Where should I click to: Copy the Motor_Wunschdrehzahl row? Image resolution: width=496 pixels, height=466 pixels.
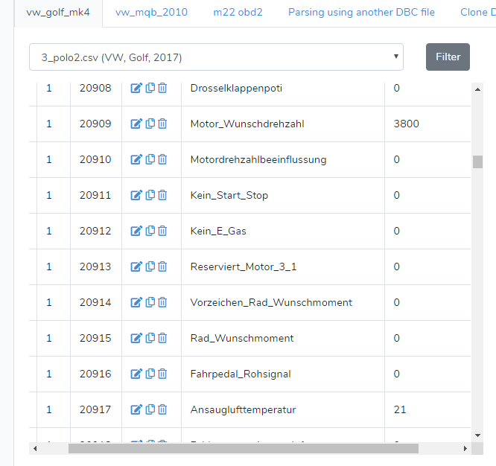pos(150,124)
